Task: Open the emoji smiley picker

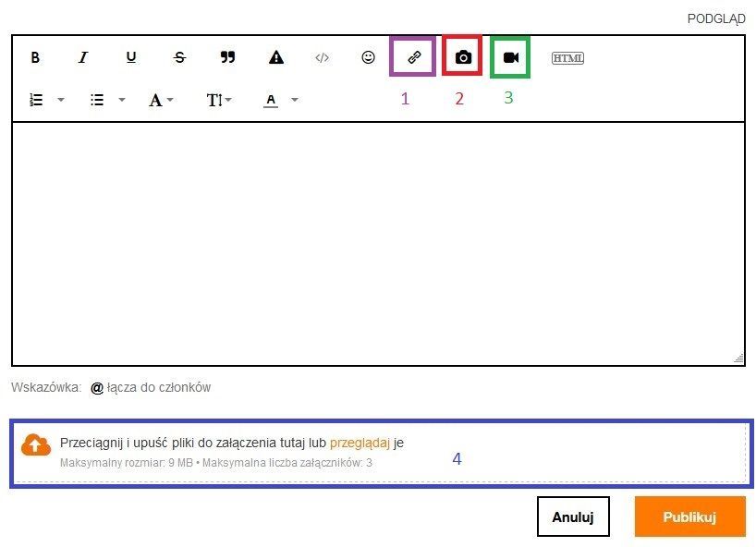Action: click(x=368, y=57)
